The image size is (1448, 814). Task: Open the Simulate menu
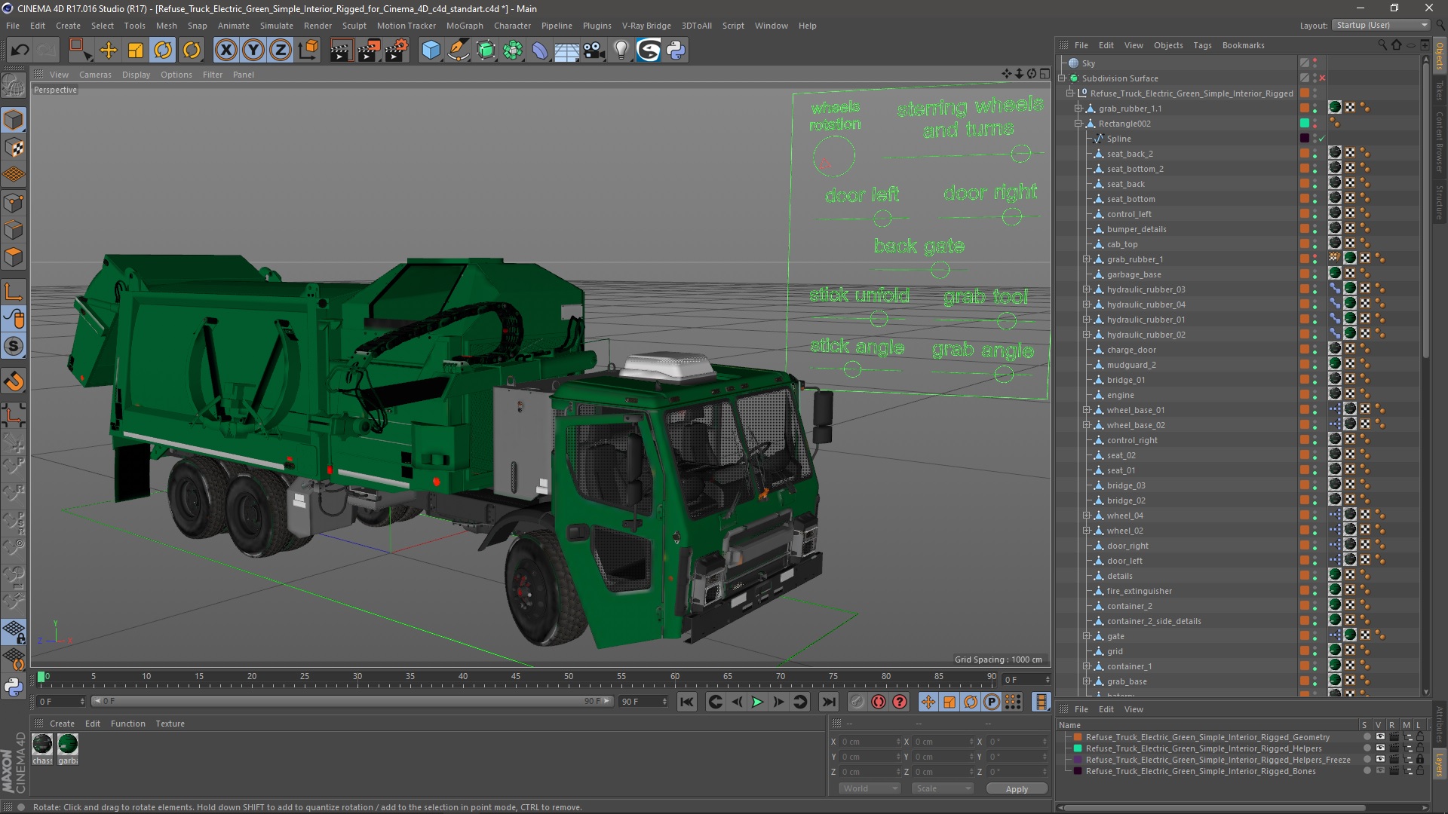pyautogui.click(x=276, y=26)
